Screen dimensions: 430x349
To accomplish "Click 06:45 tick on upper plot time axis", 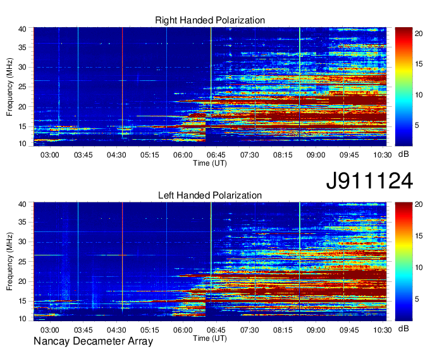I will (216, 155).
